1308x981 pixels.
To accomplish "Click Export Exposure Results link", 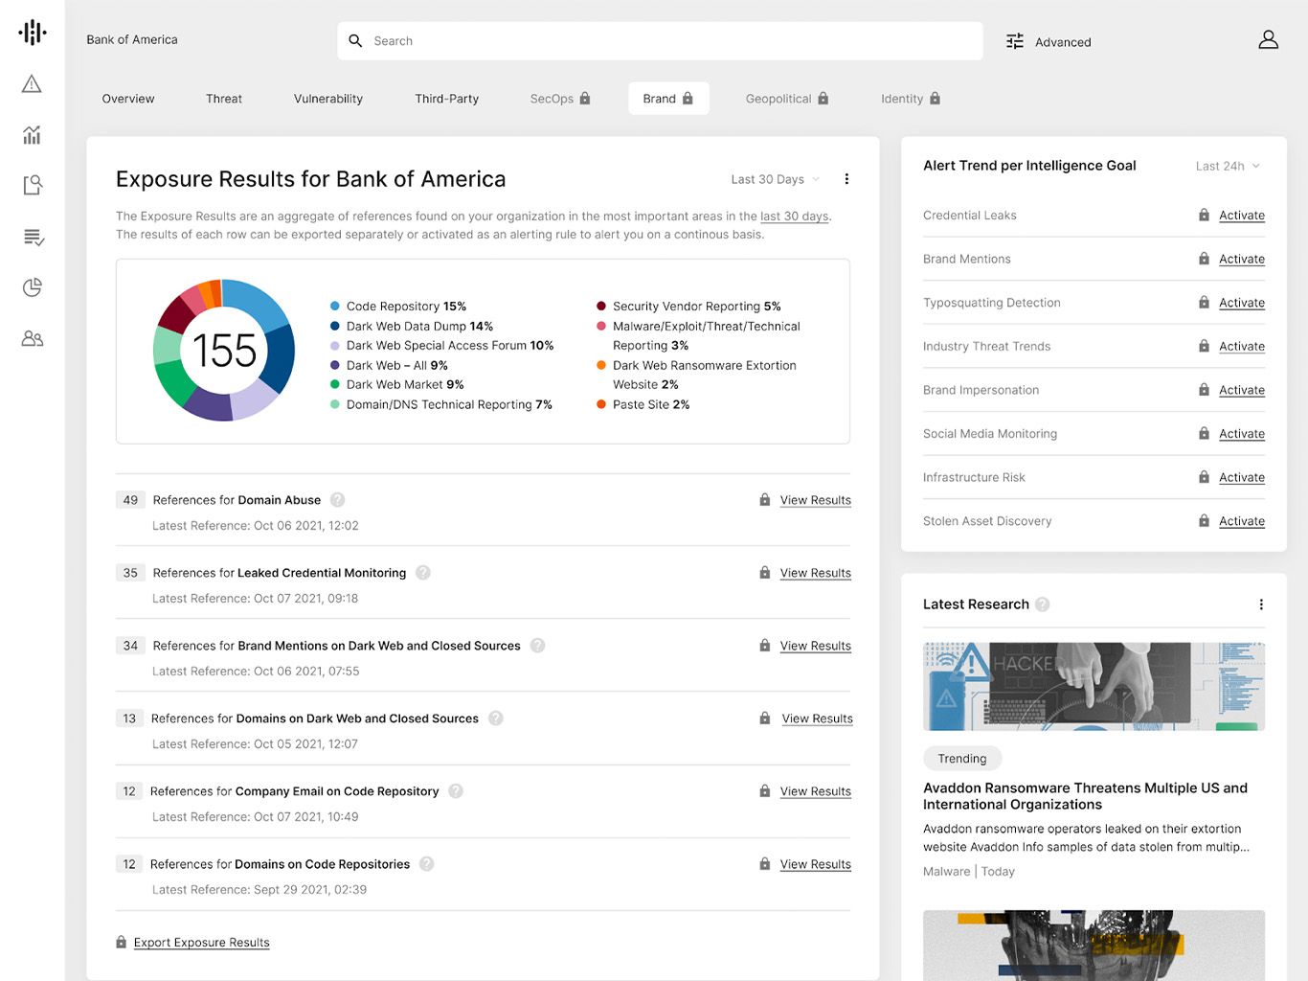I will pos(202,943).
